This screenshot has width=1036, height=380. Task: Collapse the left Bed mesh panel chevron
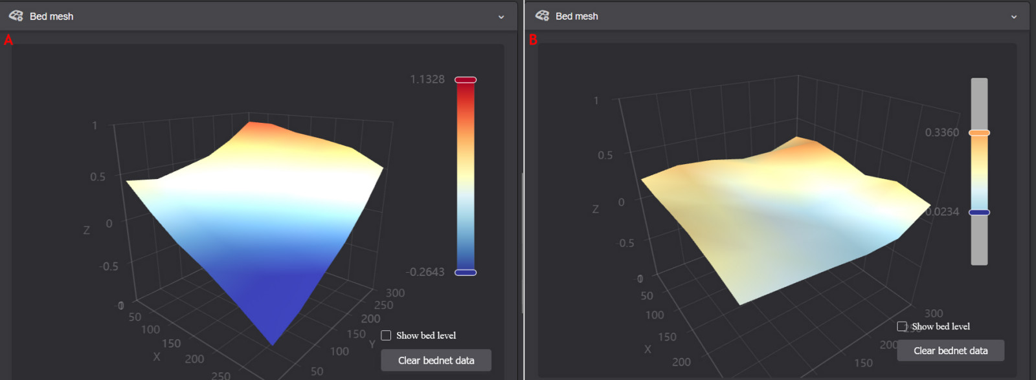(501, 17)
